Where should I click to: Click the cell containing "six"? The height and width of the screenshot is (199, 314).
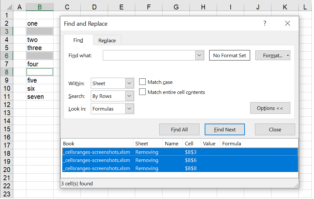(40, 88)
